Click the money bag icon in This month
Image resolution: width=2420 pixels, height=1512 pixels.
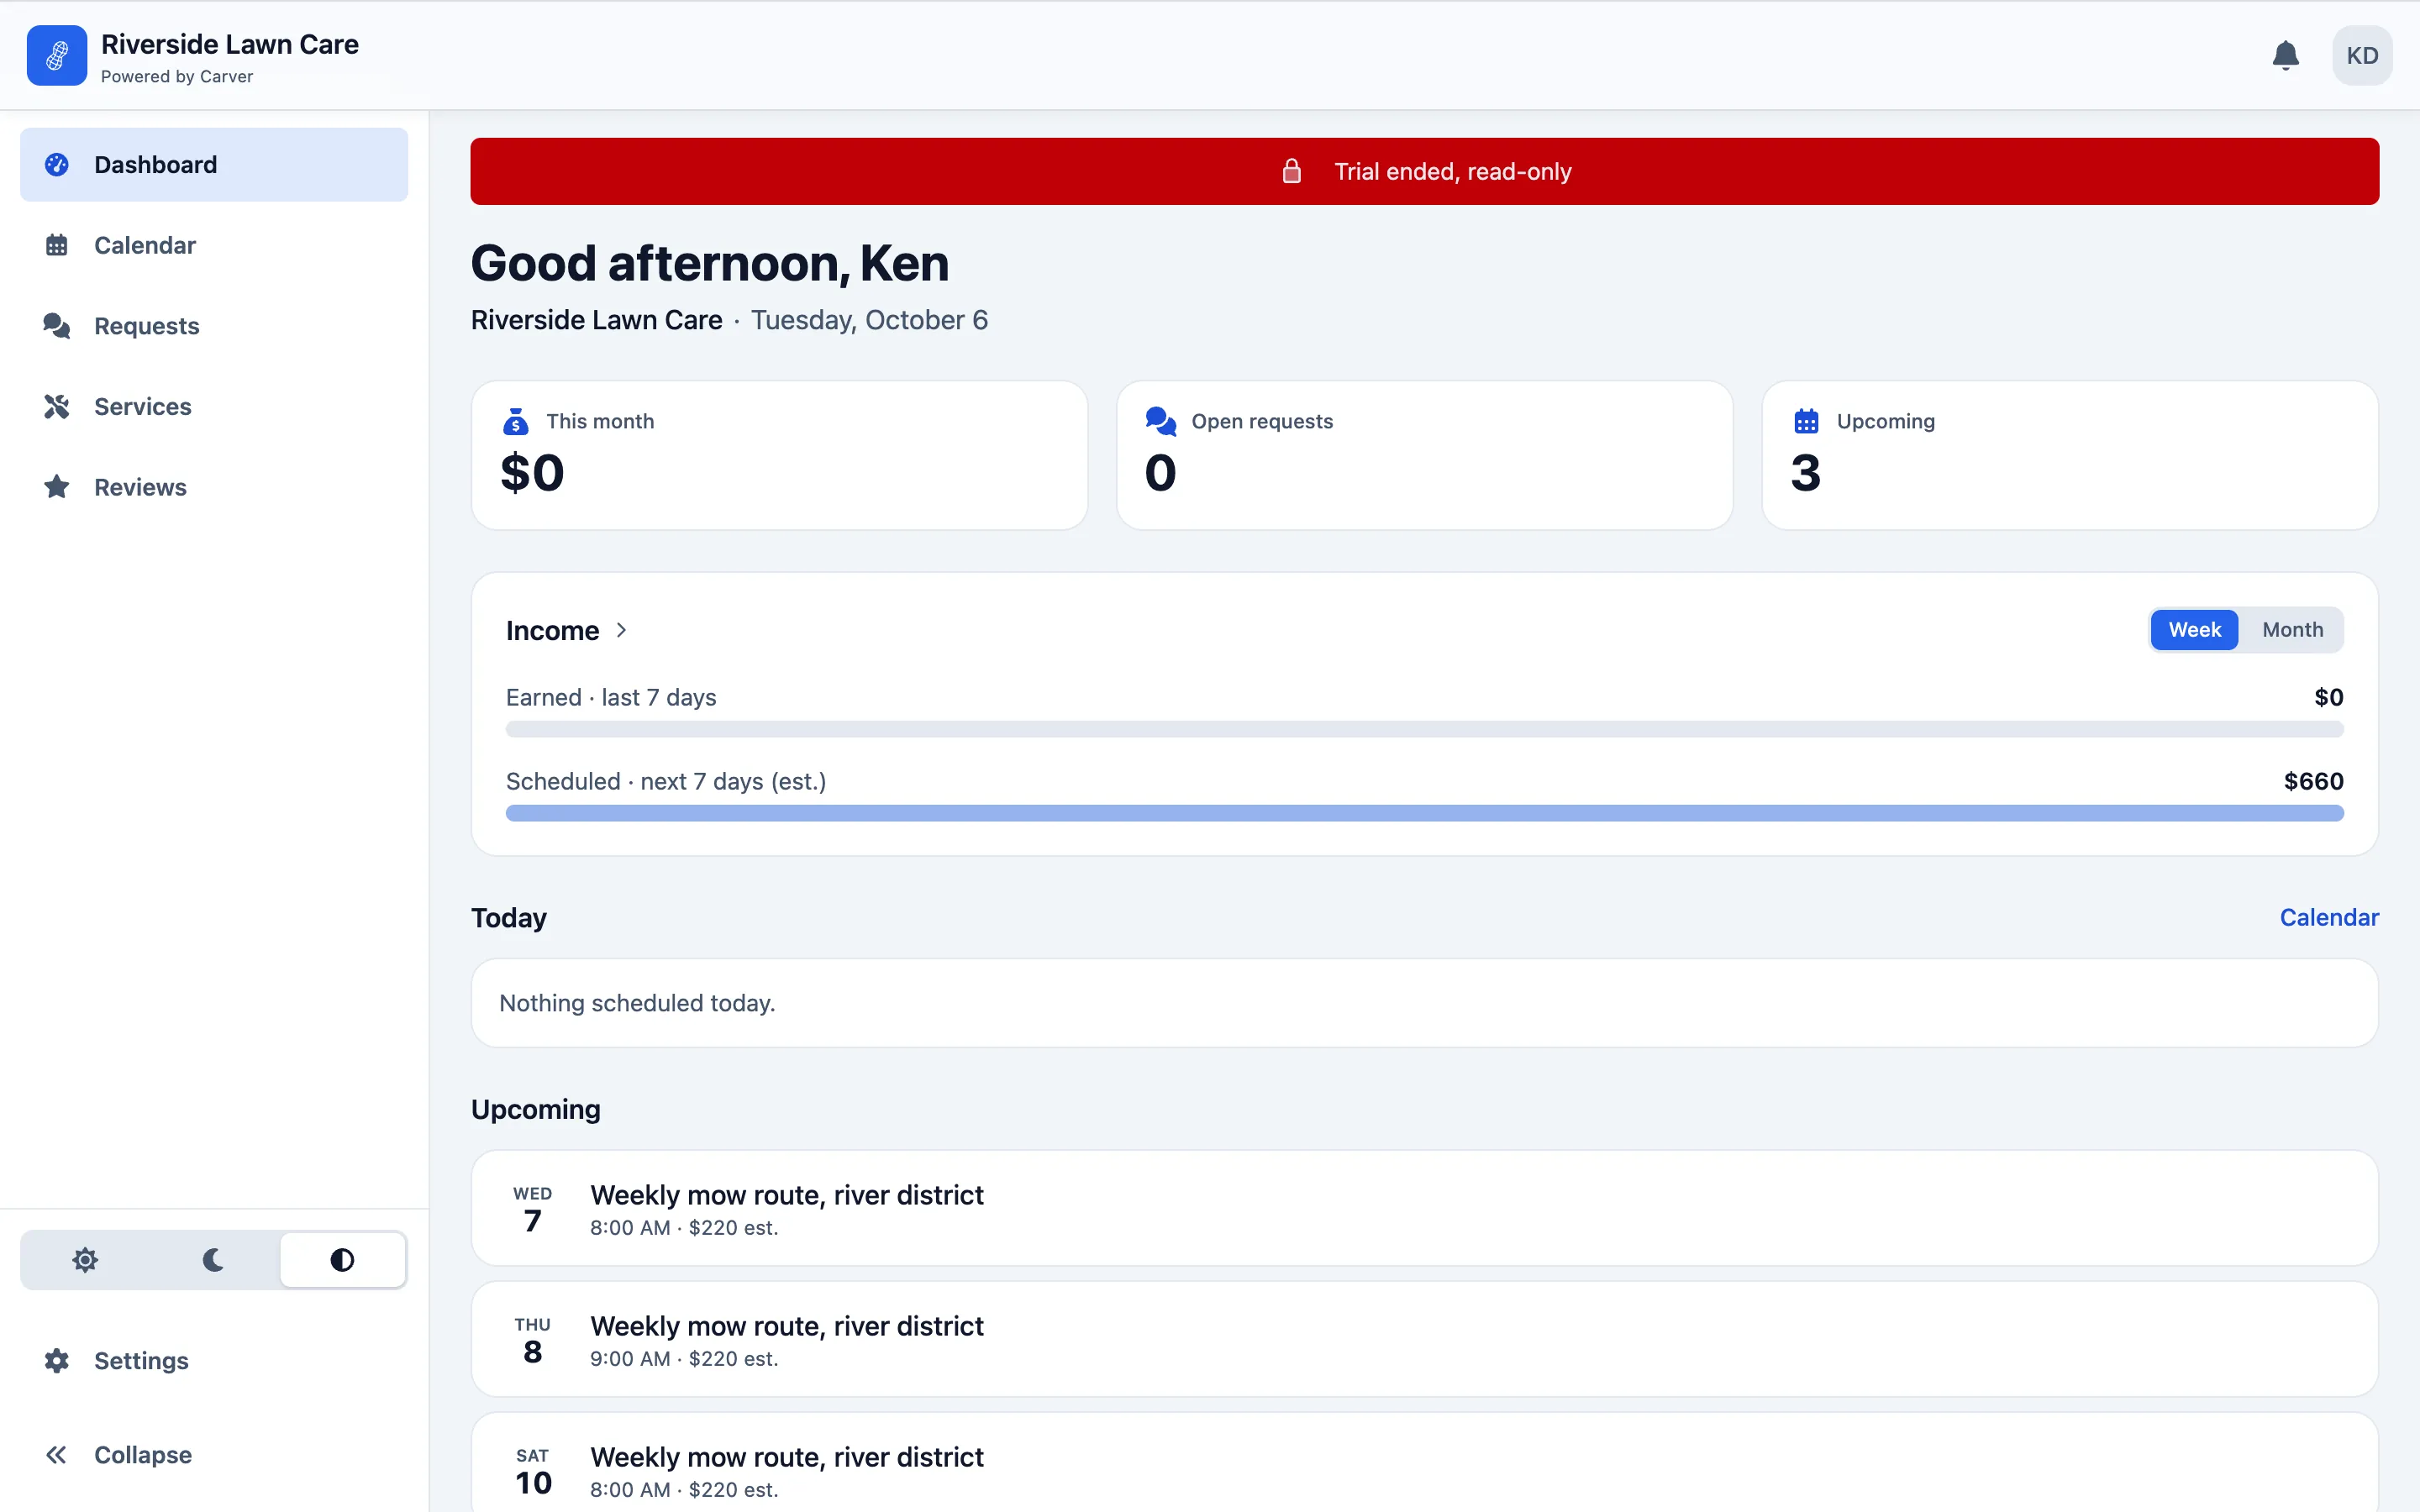coord(516,421)
